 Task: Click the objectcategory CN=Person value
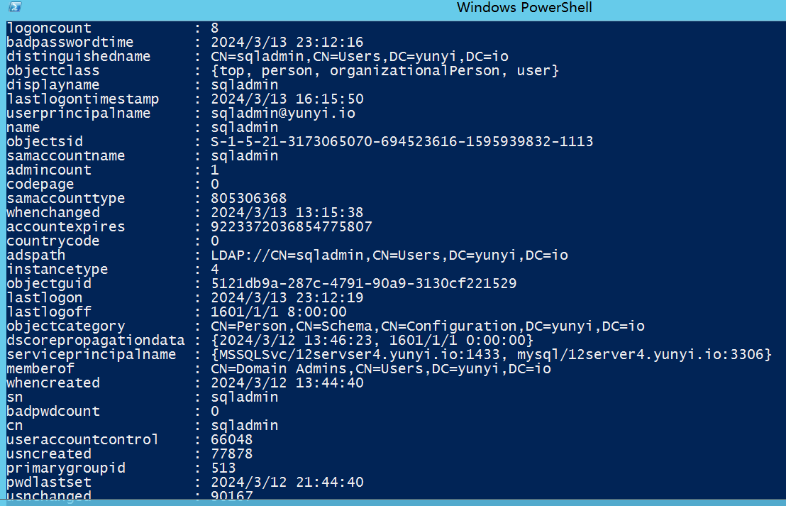point(428,326)
